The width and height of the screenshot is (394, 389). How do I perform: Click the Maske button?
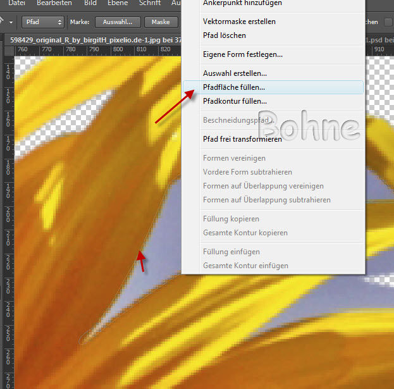coord(161,22)
